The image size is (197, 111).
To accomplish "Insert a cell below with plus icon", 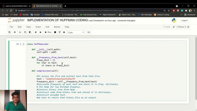I will tap(15, 32).
